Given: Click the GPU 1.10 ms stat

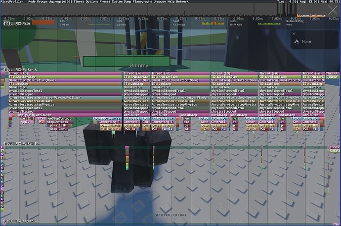Looking at the screenshot, I should (121, 23).
